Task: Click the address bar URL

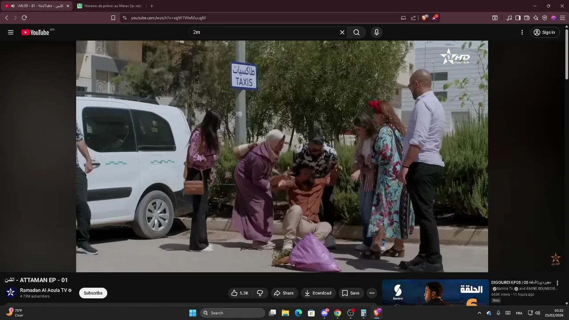Action: [168, 18]
